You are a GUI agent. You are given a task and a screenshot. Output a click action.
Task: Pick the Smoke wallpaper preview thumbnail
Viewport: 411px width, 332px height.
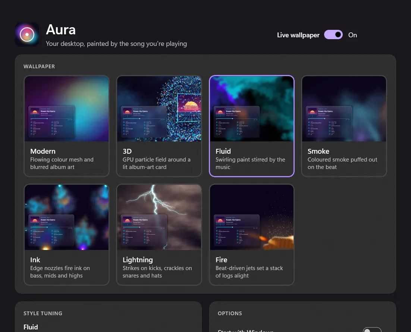click(344, 109)
